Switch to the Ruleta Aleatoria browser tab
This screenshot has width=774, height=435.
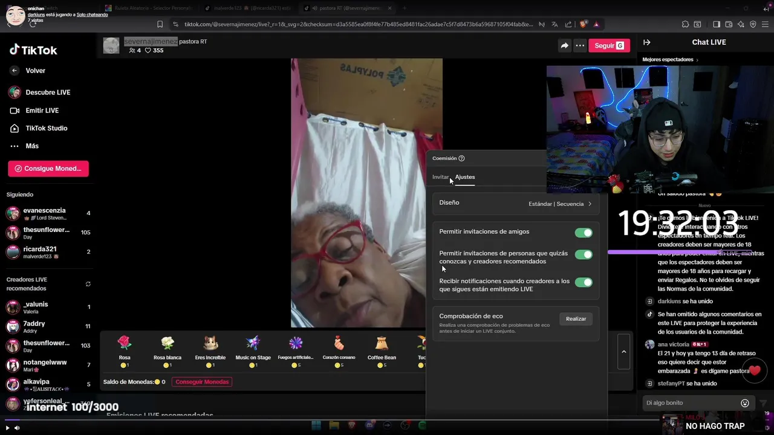pyautogui.click(x=148, y=8)
